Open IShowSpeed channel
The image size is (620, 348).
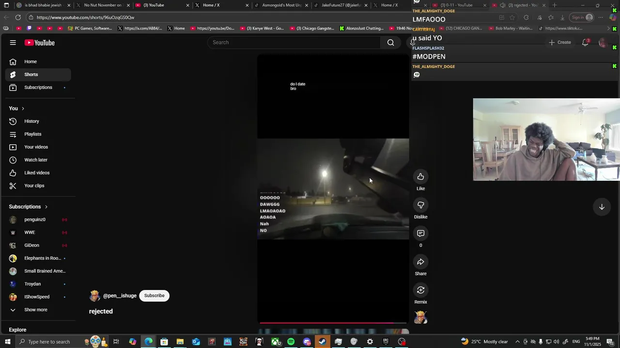click(x=38, y=297)
